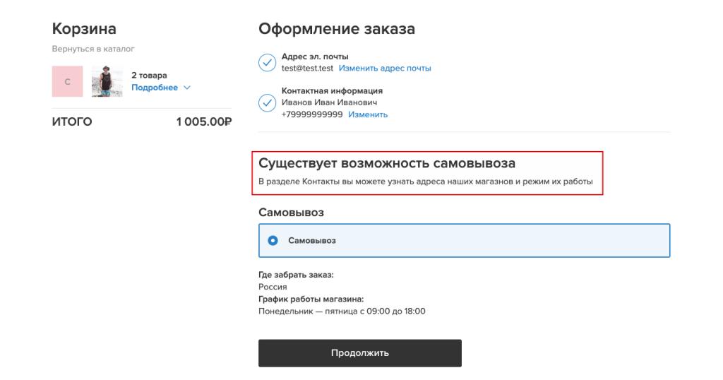This screenshot has height=380, width=723.
Task: Click the Оформление заказа heading
Action: 337,28
